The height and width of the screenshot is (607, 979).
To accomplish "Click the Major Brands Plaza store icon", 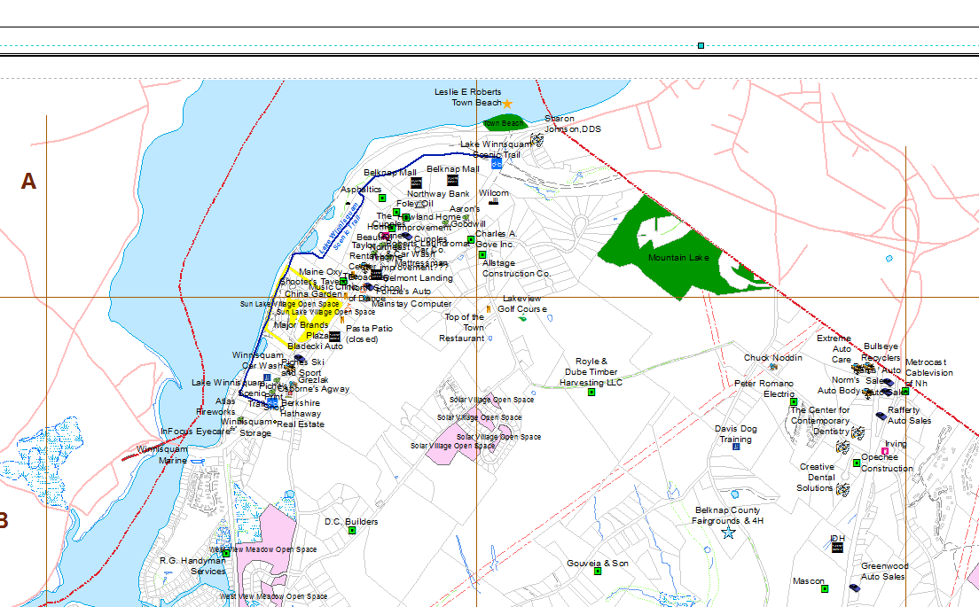I will point(334,337).
